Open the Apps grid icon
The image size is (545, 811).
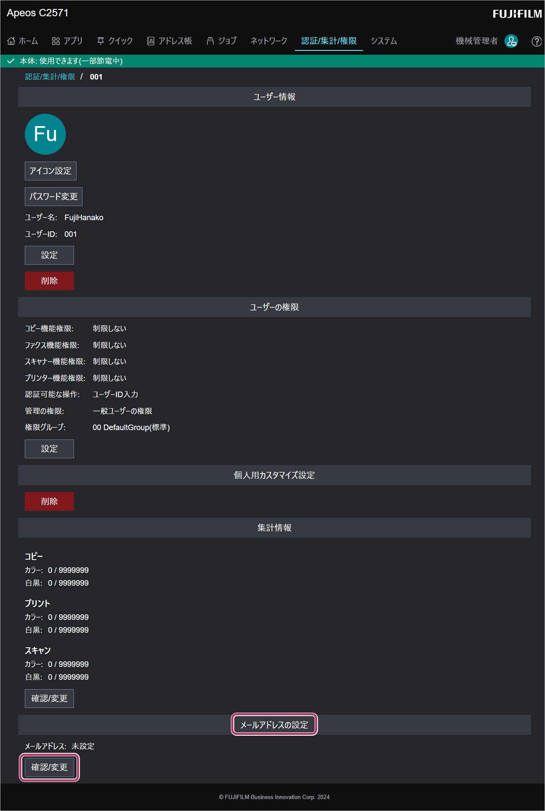point(56,41)
